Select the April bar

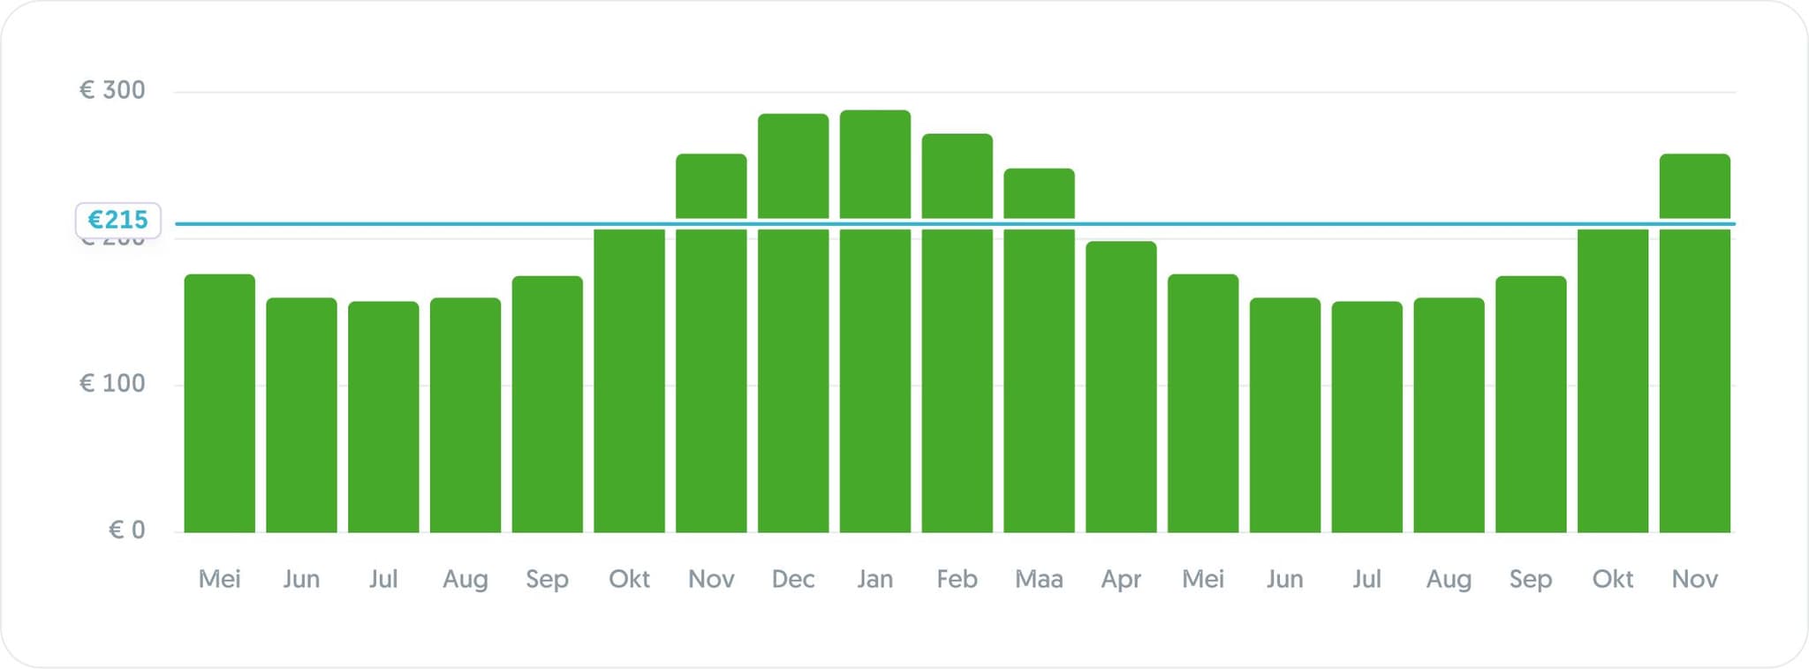point(1121,388)
